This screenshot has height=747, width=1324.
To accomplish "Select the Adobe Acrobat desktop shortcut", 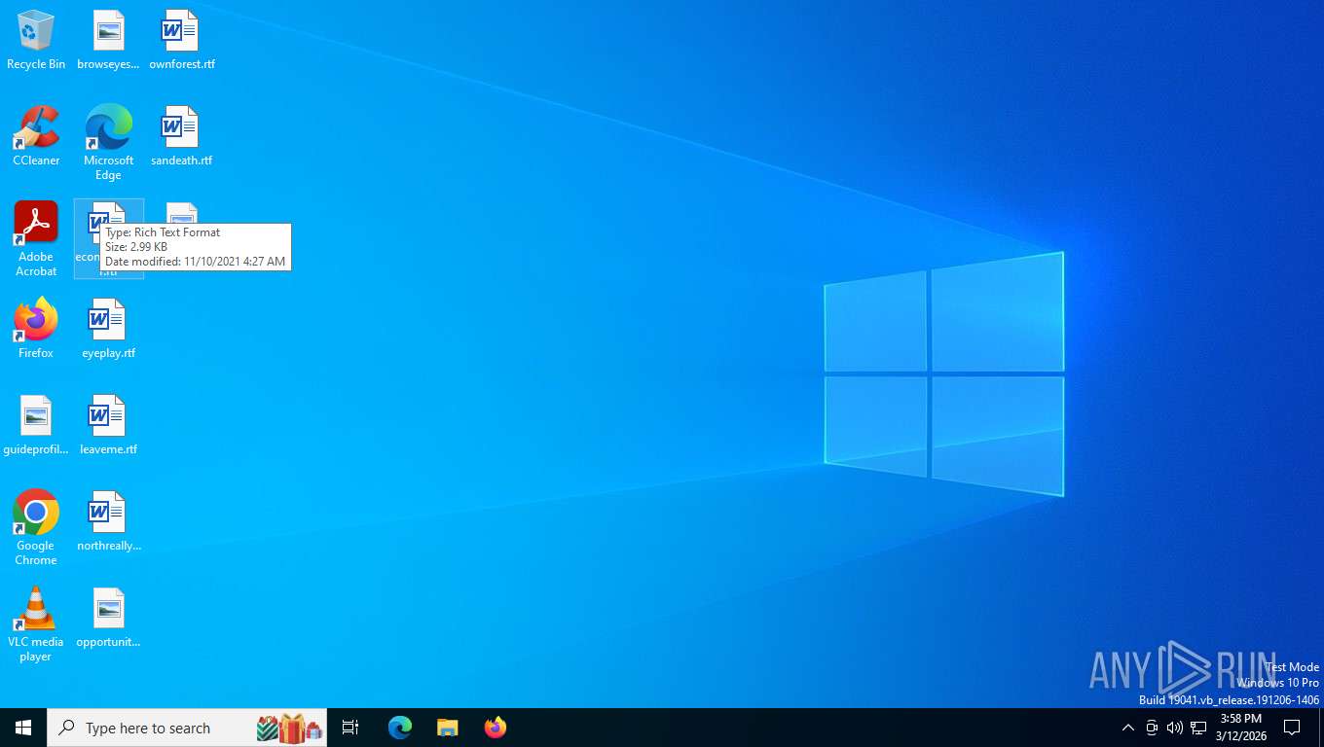I will tap(36, 239).
